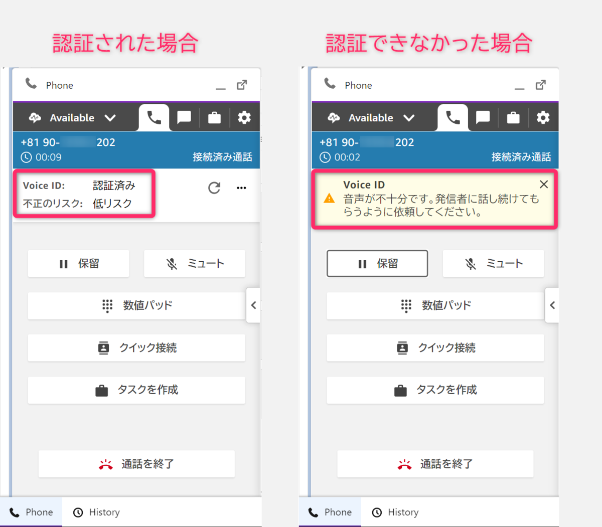Click the clock icon beside the call timer

tap(26, 157)
